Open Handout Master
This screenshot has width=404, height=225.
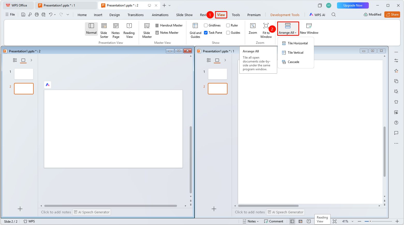[x=169, y=25]
